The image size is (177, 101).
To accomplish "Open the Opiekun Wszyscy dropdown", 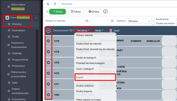I will pos(139,21).
